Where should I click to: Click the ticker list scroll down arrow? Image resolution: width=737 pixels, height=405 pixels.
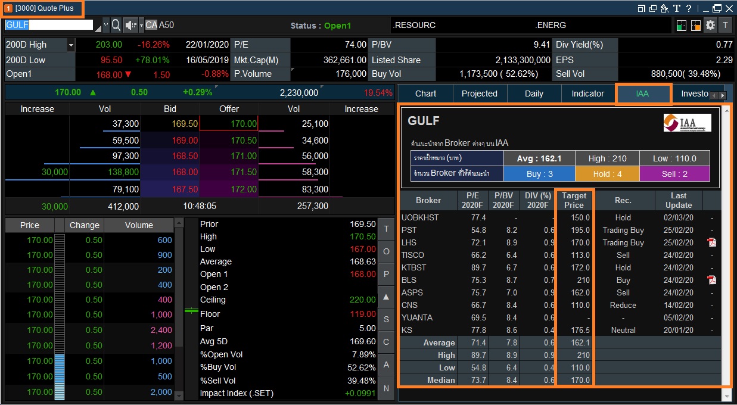tap(179, 394)
